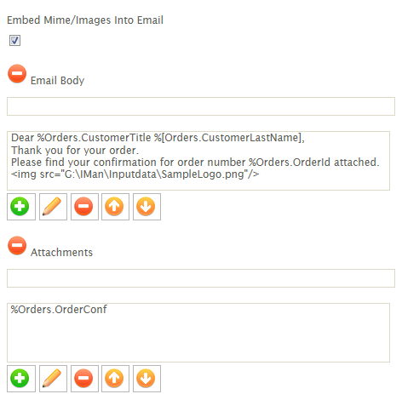The image size is (402, 394).
Task: Collapse the Email Body section
Action: (17, 73)
